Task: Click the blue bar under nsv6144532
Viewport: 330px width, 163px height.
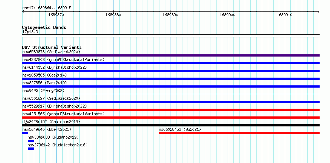Action: [x=171, y=71]
